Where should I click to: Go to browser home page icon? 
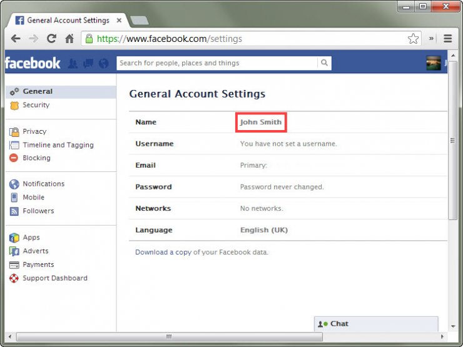[x=69, y=39]
